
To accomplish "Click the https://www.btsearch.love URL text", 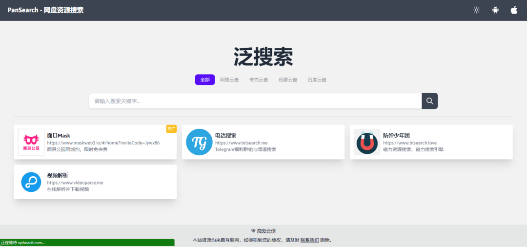I will pyautogui.click(x=410, y=143).
